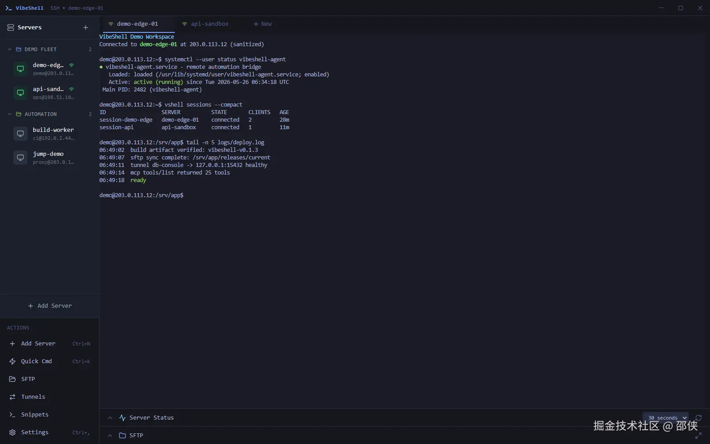Click 'mcp tools/list returned 25 tools' log line
This screenshot has height=444, width=710.
pos(180,173)
